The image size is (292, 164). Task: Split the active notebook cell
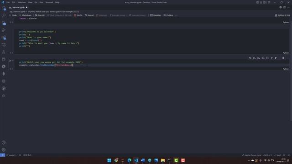[x=267, y=58]
